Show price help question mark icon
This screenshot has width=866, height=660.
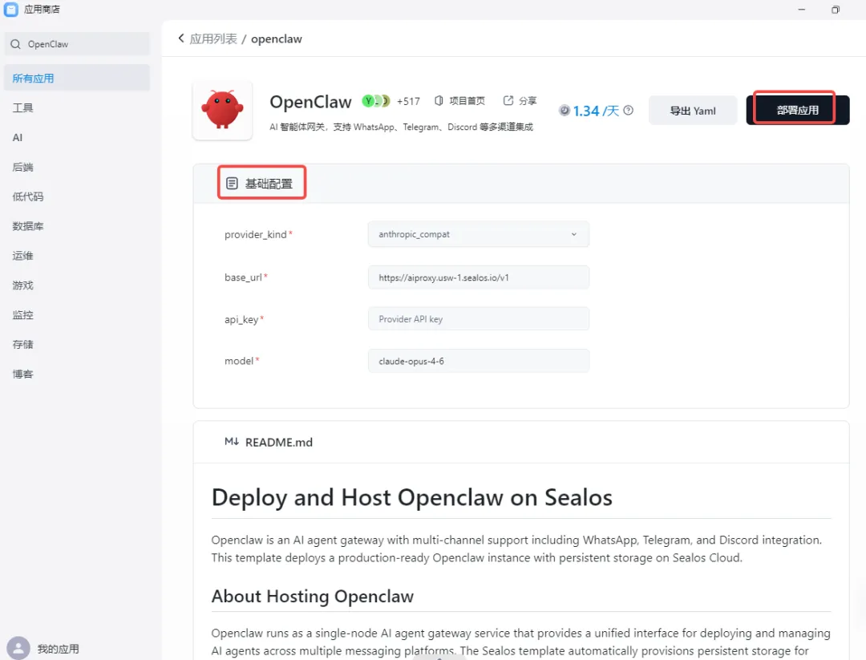point(628,110)
